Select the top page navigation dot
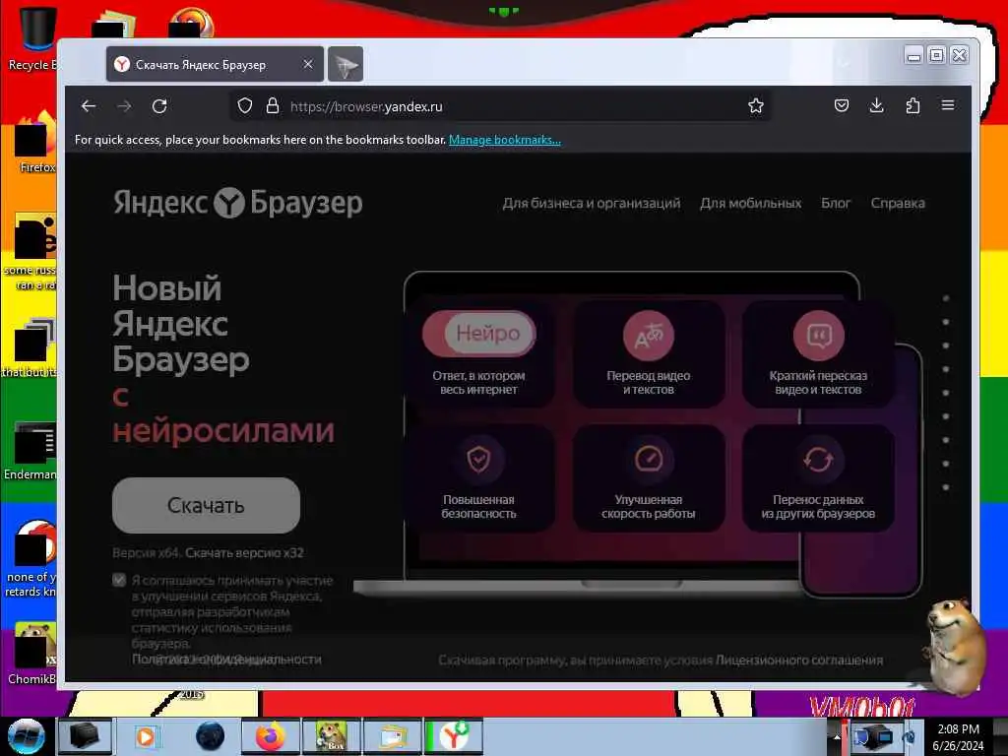The width and height of the screenshot is (1008, 756). [946, 299]
